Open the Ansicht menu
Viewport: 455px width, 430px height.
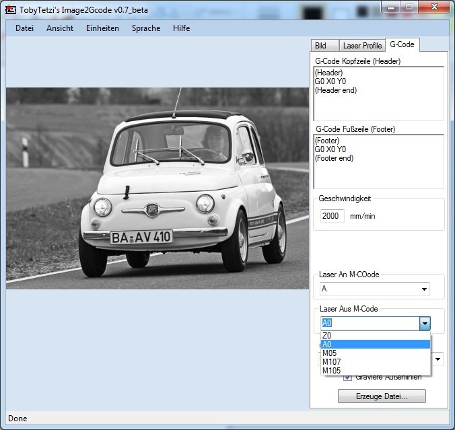coord(59,28)
